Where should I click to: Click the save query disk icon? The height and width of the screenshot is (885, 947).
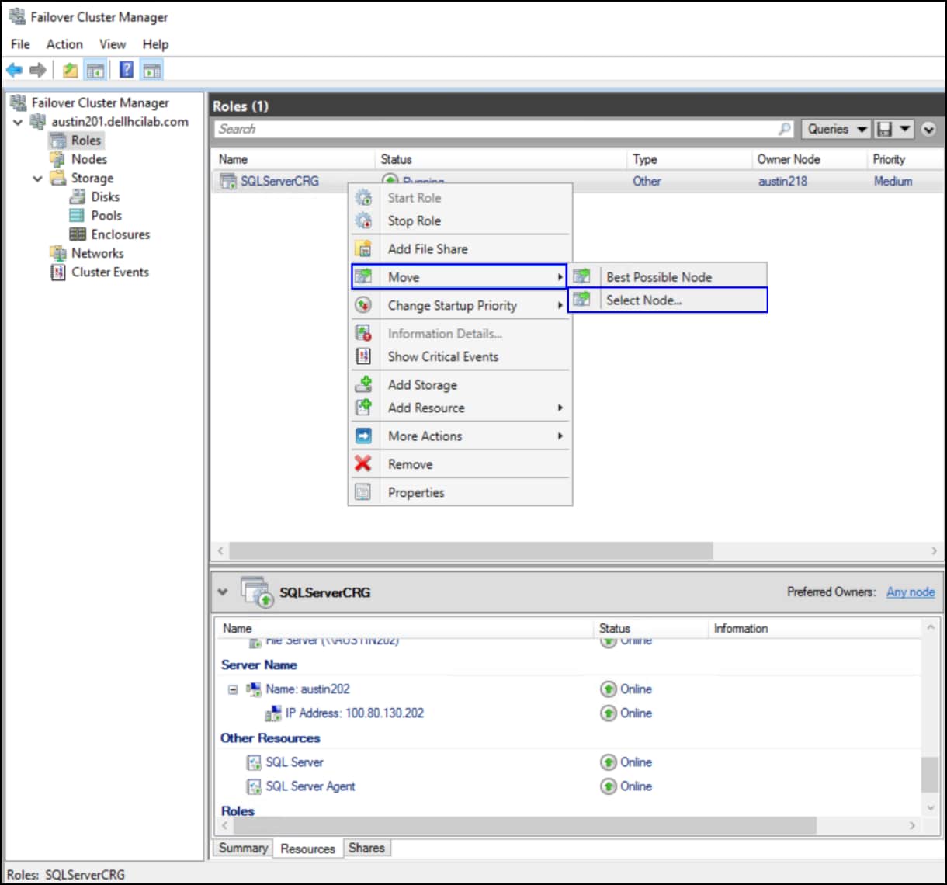coord(883,129)
